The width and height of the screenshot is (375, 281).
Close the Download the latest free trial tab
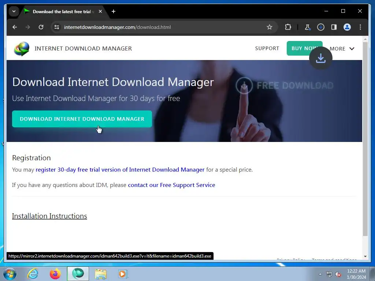(x=100, y=11)
